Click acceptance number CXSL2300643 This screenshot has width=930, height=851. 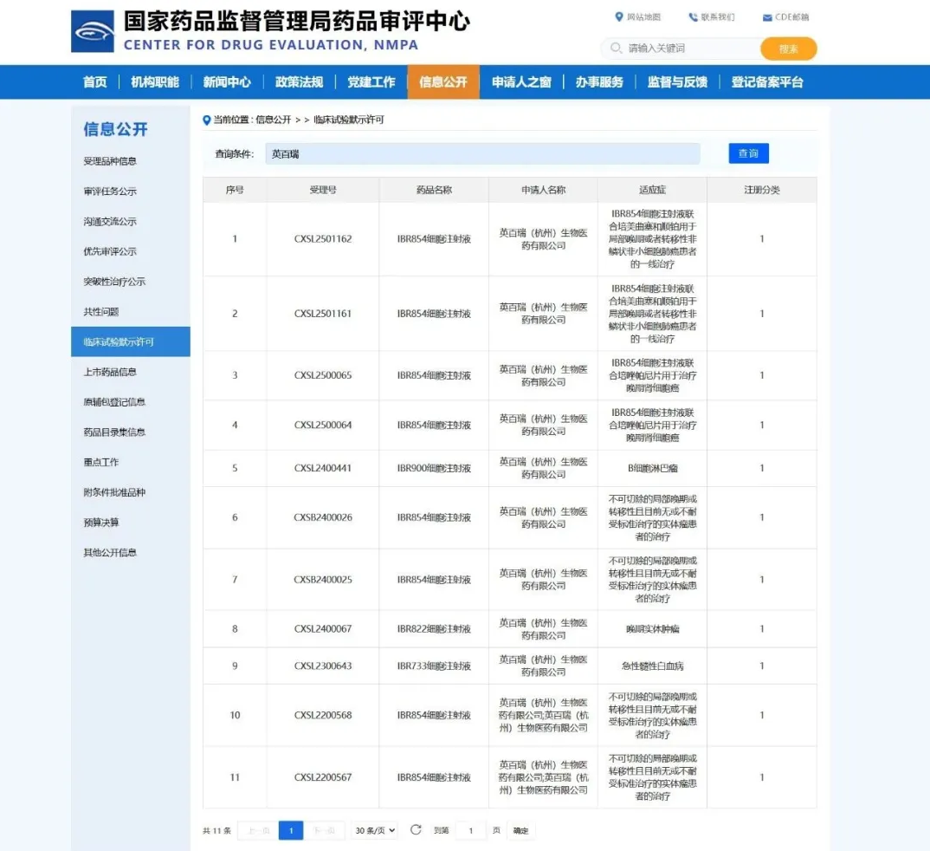323,666
